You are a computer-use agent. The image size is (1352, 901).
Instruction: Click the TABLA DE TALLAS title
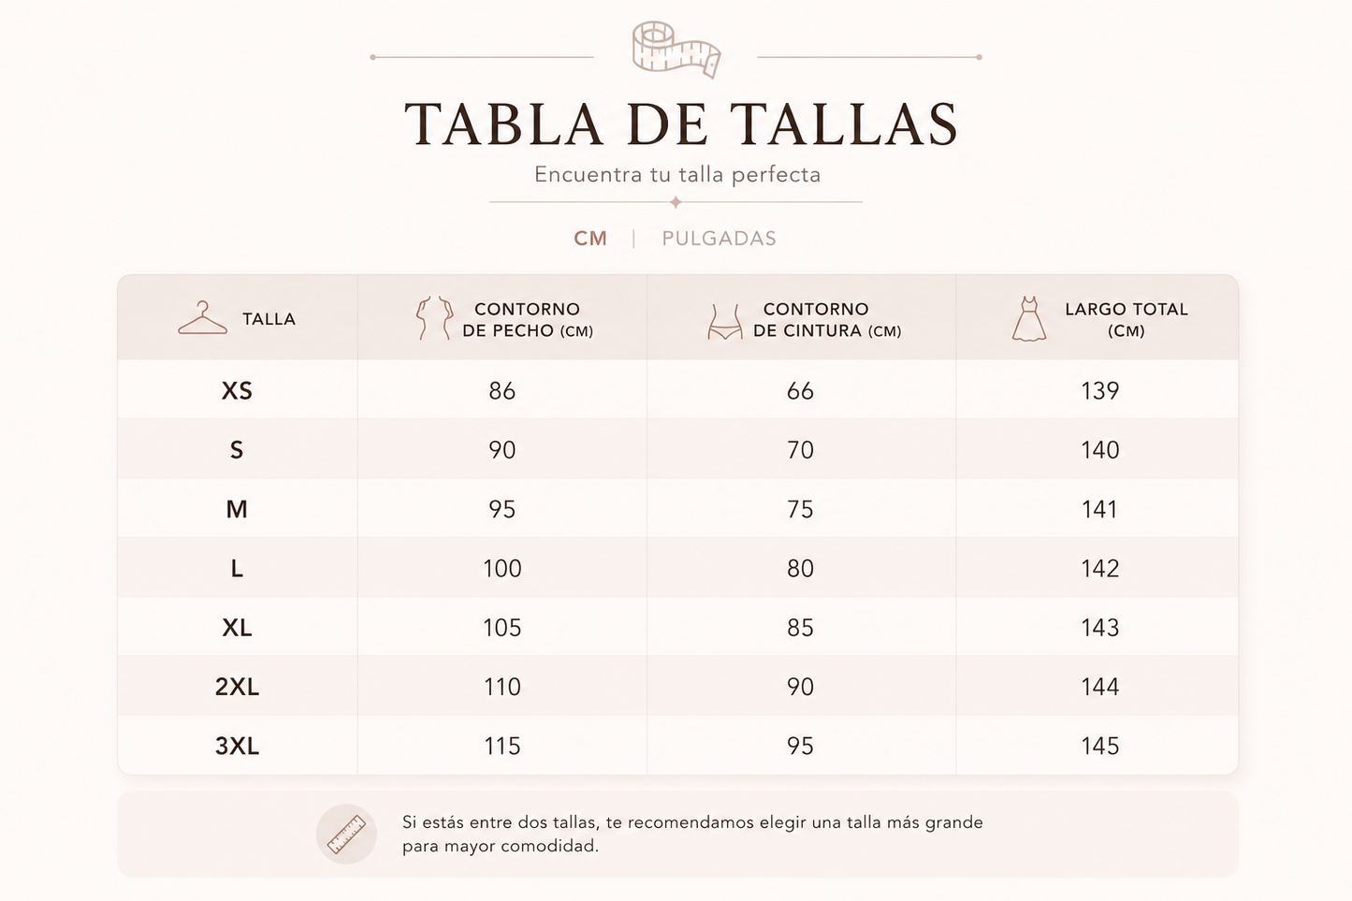tap(681, 124)
